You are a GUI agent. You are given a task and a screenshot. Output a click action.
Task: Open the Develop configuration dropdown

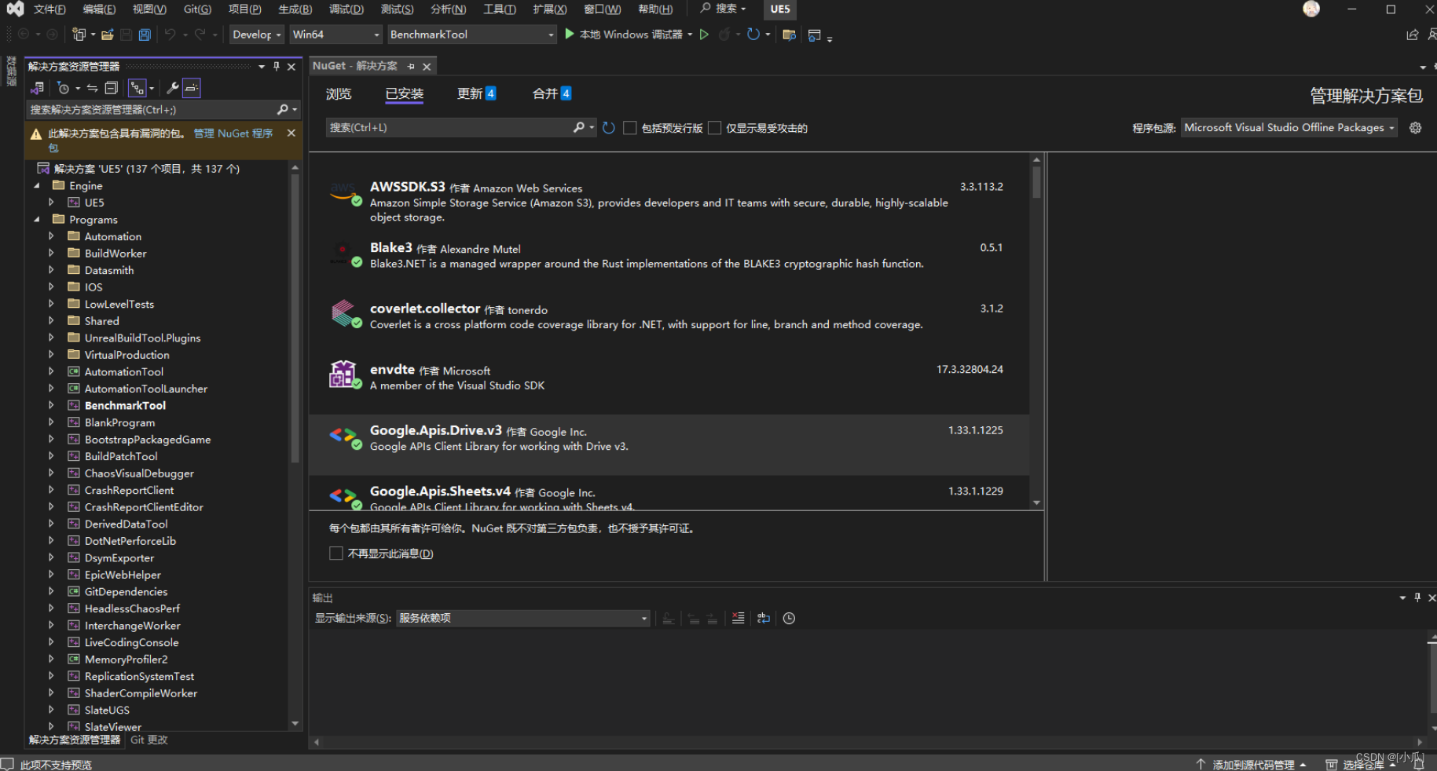coord(256,35)
